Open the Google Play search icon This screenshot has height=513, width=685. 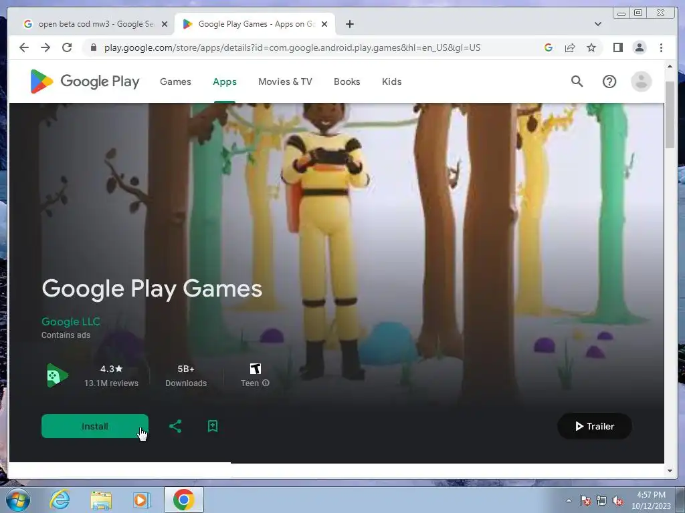click(x=577, y=81)
